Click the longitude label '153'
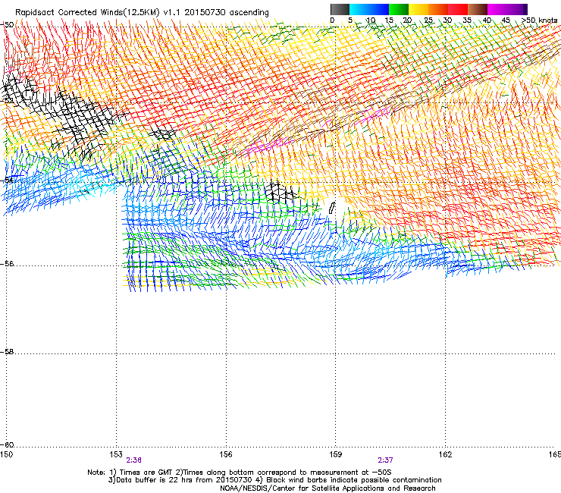 [116, 454]
